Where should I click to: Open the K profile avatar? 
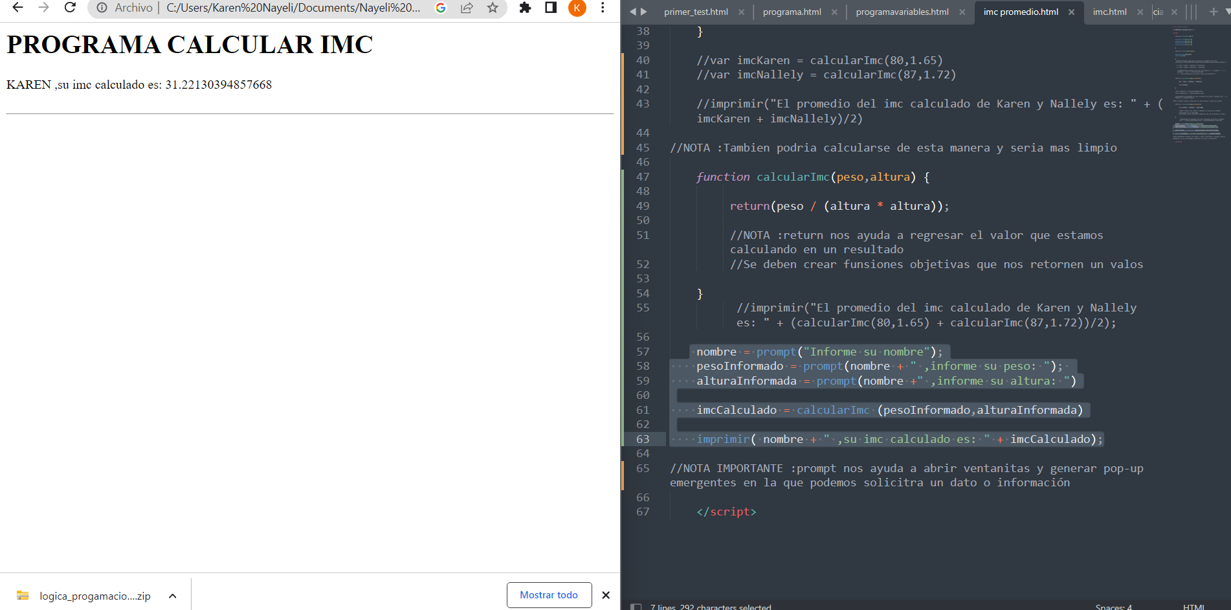pos(577,8)
